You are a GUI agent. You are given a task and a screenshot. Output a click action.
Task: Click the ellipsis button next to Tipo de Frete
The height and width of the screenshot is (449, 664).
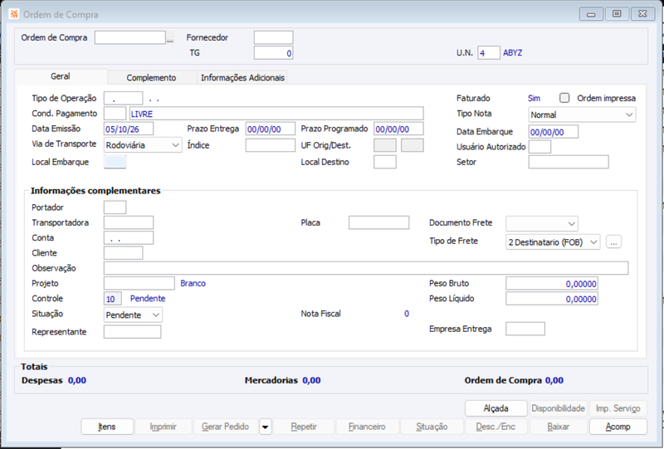(x=613, y=242)
